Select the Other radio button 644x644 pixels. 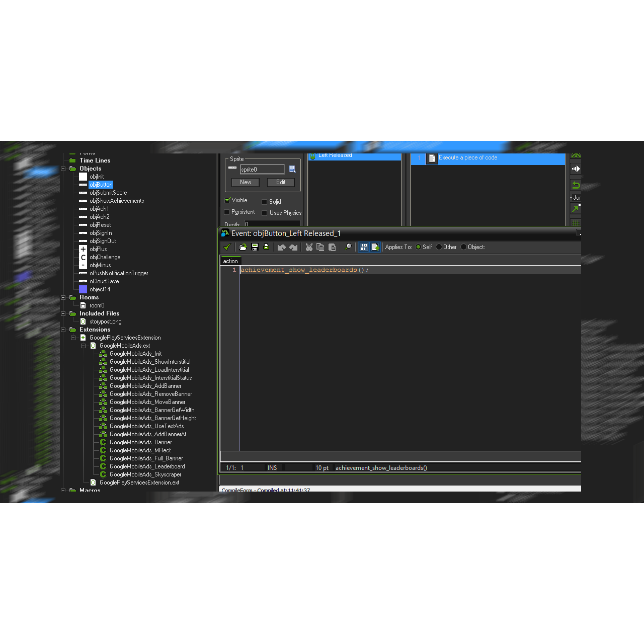click(x=439, y=247)
